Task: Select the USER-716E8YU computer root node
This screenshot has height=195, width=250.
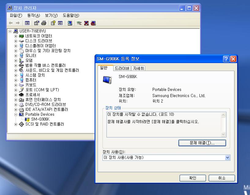Action: coord(32,31)
